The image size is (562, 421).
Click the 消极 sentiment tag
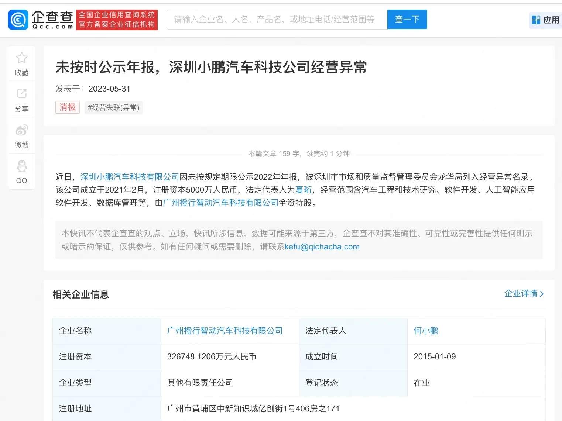point(68,107)
